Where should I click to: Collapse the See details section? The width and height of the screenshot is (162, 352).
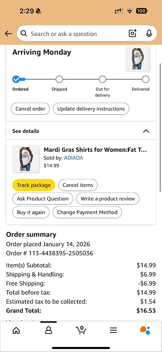coord(146,131)
